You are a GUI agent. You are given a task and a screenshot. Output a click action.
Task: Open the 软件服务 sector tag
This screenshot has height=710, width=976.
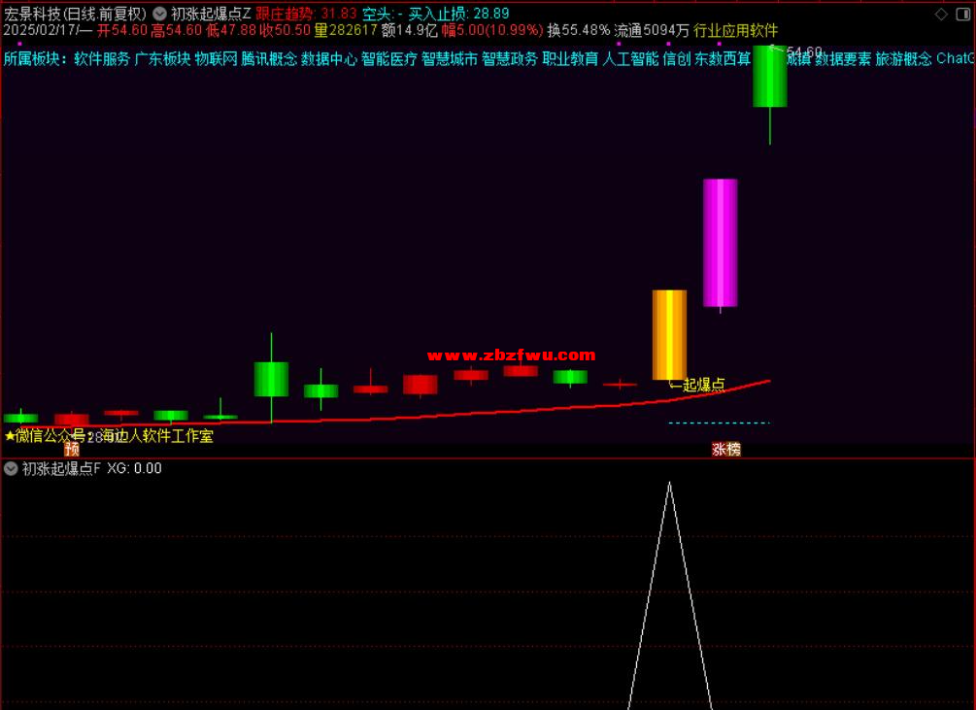tap(102, 59)
